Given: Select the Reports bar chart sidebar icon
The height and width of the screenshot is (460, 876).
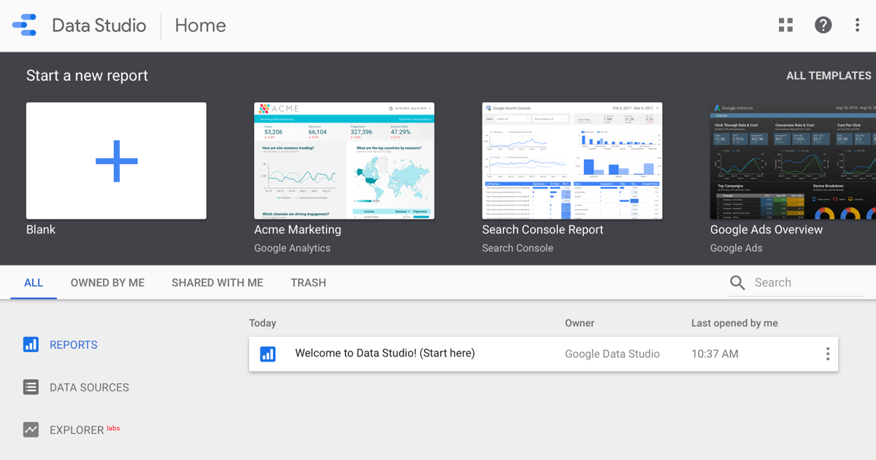Looking at the screenshot, I should pyautogui.click(x=31, y=345).
